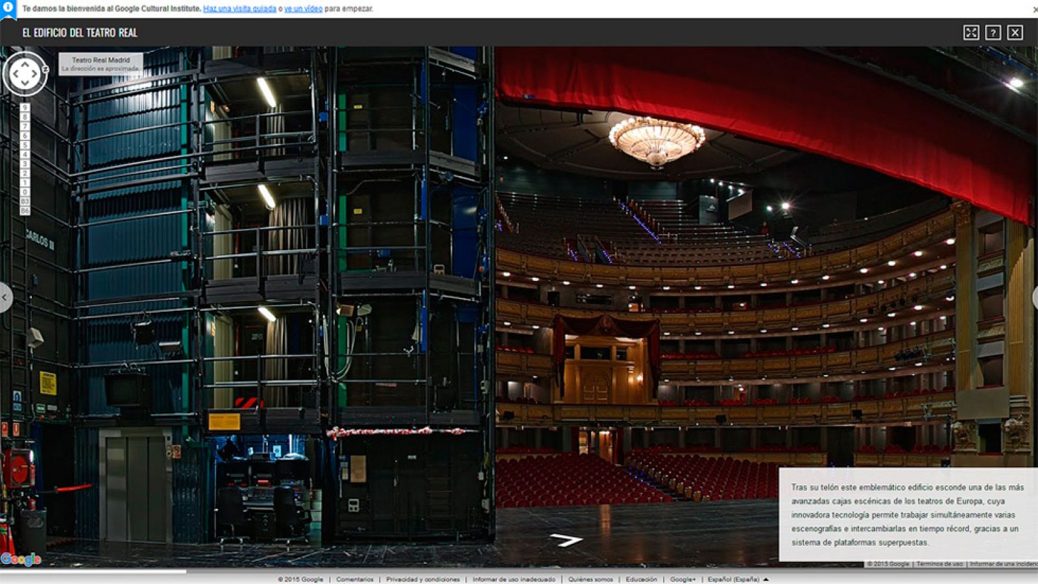The image size is (1038, 584).
Task: Select floor 5 in the level selector
Action: (25, 143)
